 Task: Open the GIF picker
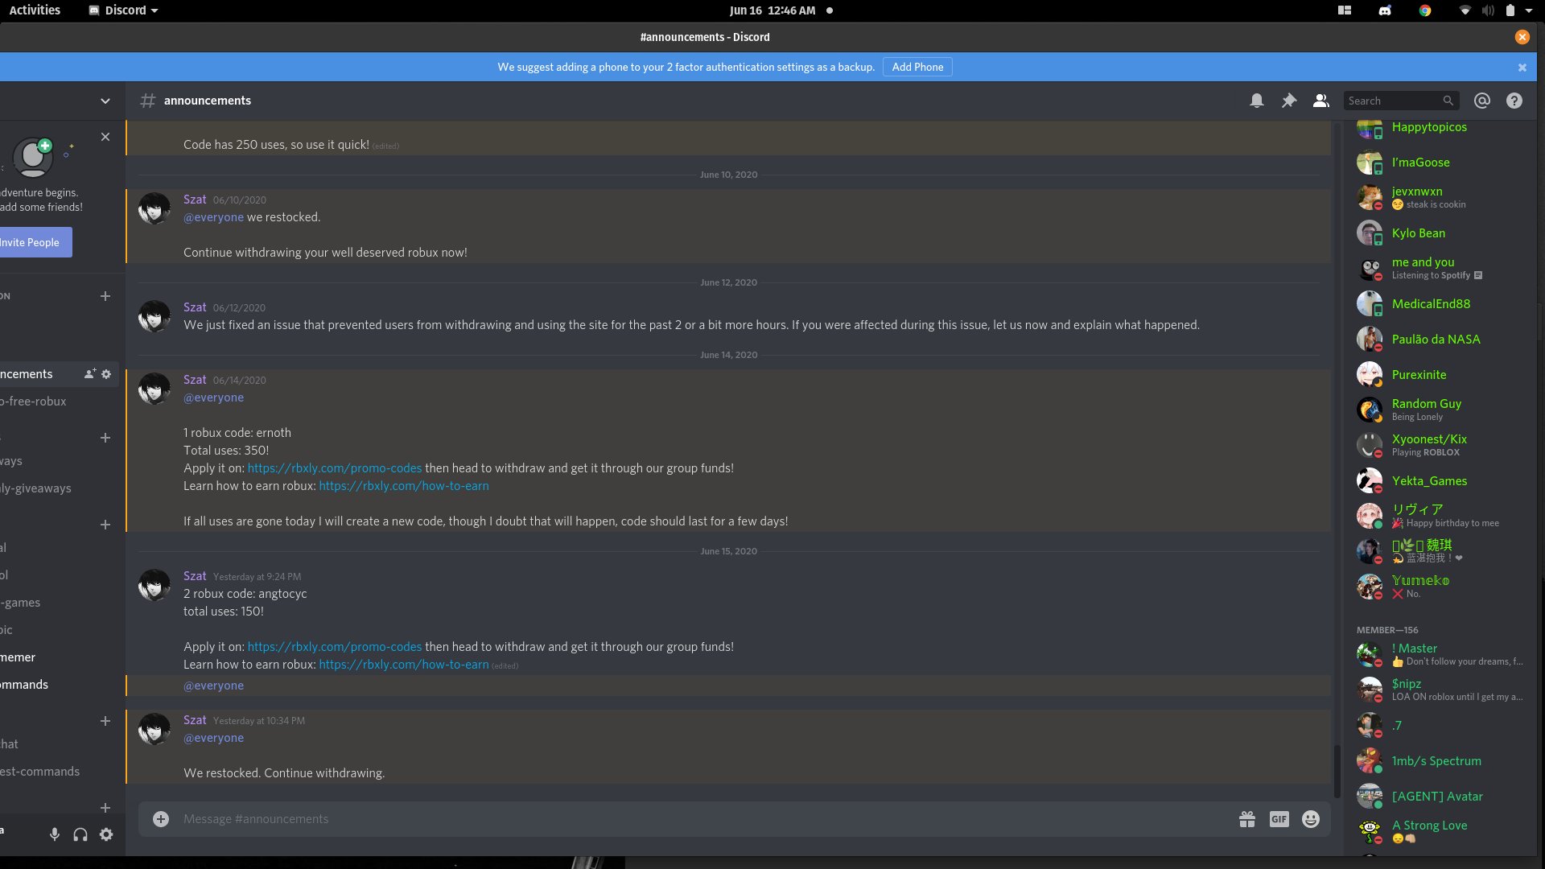click(1279, 819)
